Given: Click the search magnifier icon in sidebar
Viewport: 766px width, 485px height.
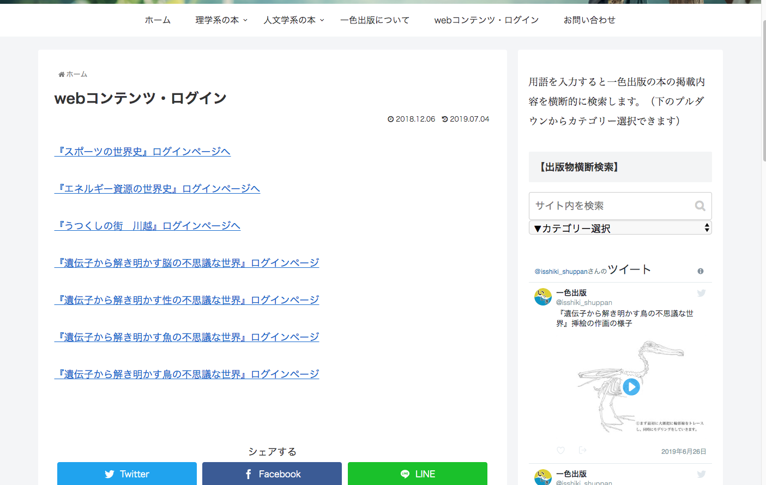Looking at the screenshot, I should [x=700, y=206].
